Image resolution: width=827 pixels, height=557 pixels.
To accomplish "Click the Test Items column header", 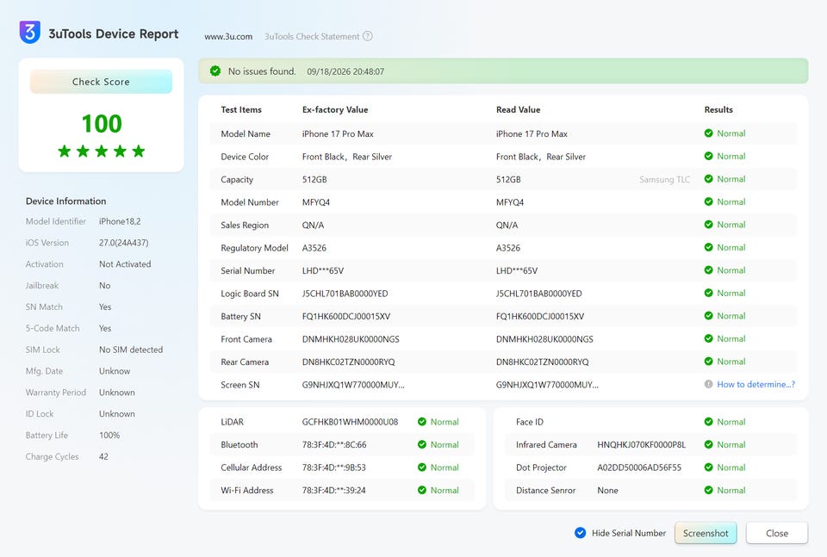I will pyautogui.click(x=241, y=109).
